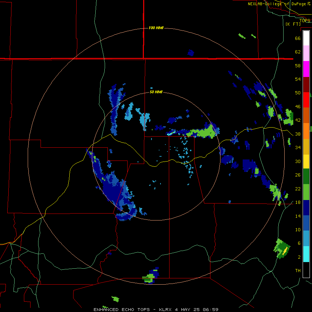Click the 18 legend value label
312x312 pixels.
pos(298,202)
